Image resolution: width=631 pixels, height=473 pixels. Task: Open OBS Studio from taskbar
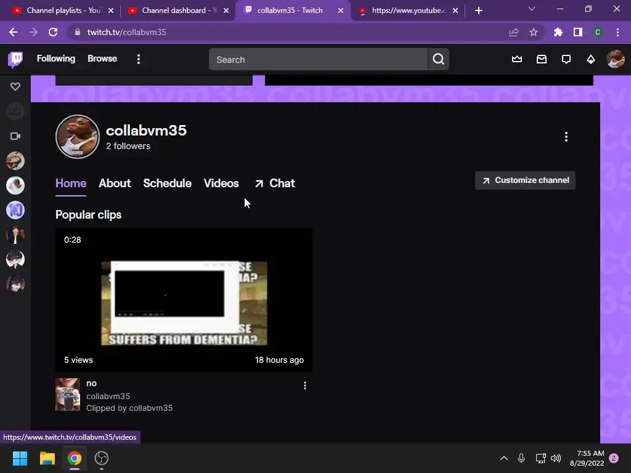(x=102, y=458)
